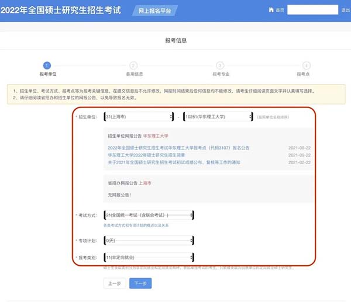Viewport: 351px width, 302px height.
Task: Click the 报考类别 field label
Action: pyautogui.click(x=88, y=258)
